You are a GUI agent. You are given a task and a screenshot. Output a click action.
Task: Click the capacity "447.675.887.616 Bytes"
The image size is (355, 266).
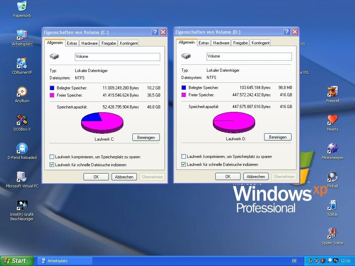pyautogui.click(x=252, y=107)
